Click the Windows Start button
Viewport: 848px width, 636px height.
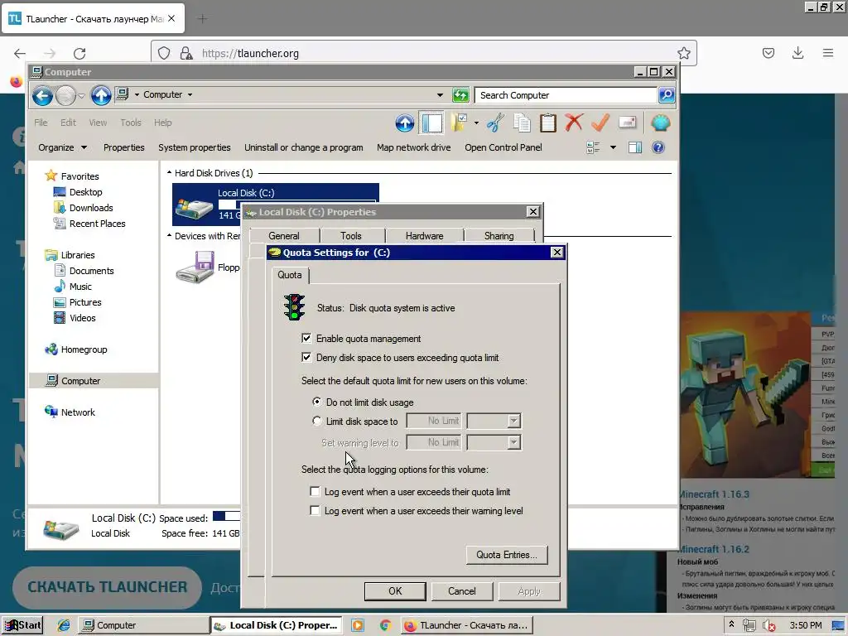tap(22, 625)
